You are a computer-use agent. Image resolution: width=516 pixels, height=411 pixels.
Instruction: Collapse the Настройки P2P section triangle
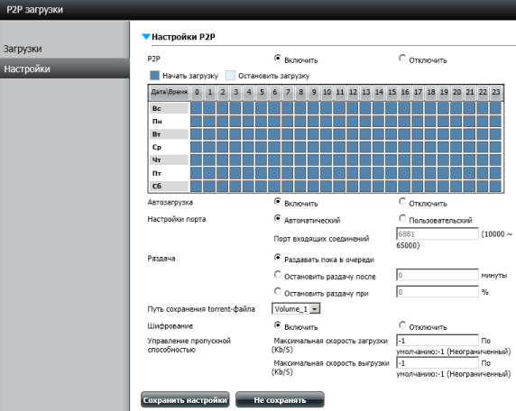pos(146,36)
